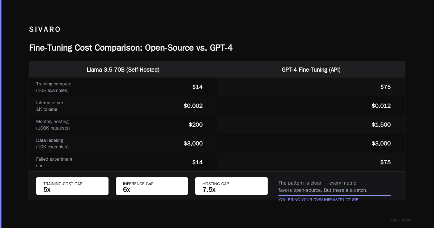Screen dimensions: 434x228
Task: Select the Data labeling row label
Action: click(52, 144)
